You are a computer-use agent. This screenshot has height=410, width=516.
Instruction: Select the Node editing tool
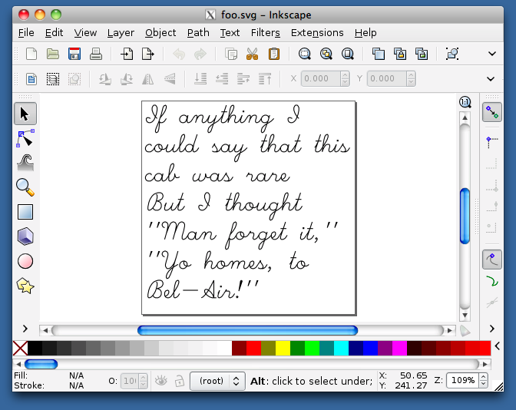(25, 139)
